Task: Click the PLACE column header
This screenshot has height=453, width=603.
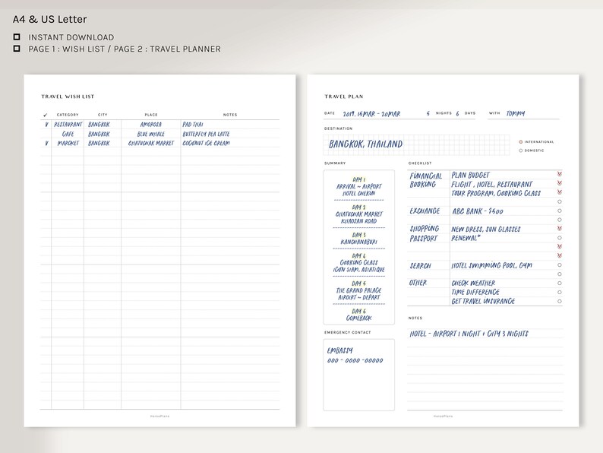Action: click(x=151, y=115)
